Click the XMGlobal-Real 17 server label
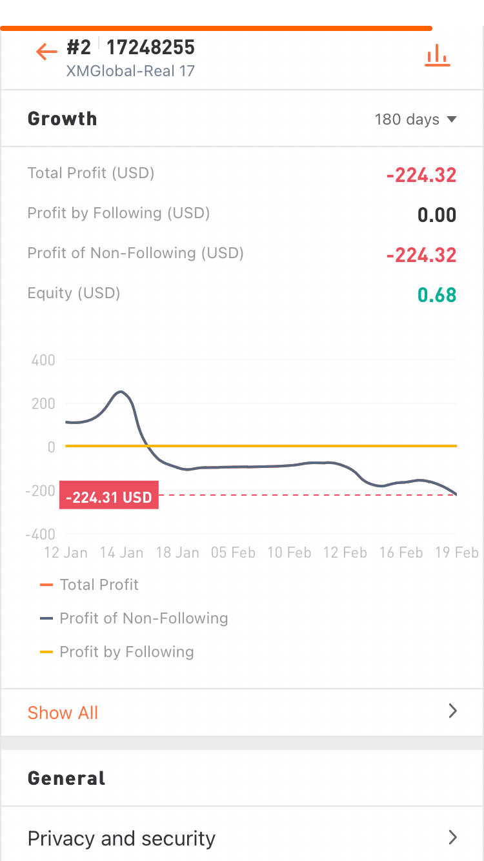484x861 pixels. (x=130, y=71)
